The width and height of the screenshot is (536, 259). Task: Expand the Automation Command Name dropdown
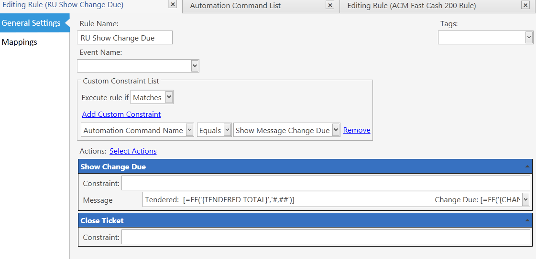[x=189, y=130]
